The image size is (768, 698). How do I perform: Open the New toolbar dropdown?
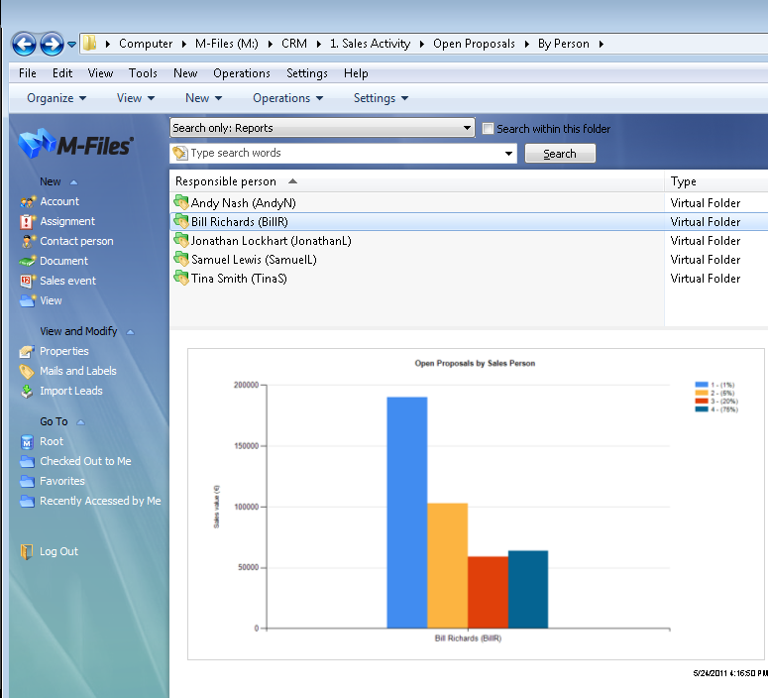coord(203,98)
